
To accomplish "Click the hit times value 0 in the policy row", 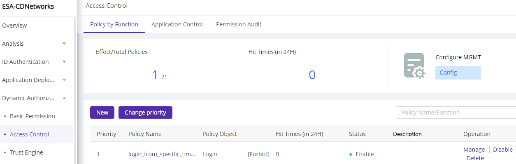I will [x=277, y=154].
